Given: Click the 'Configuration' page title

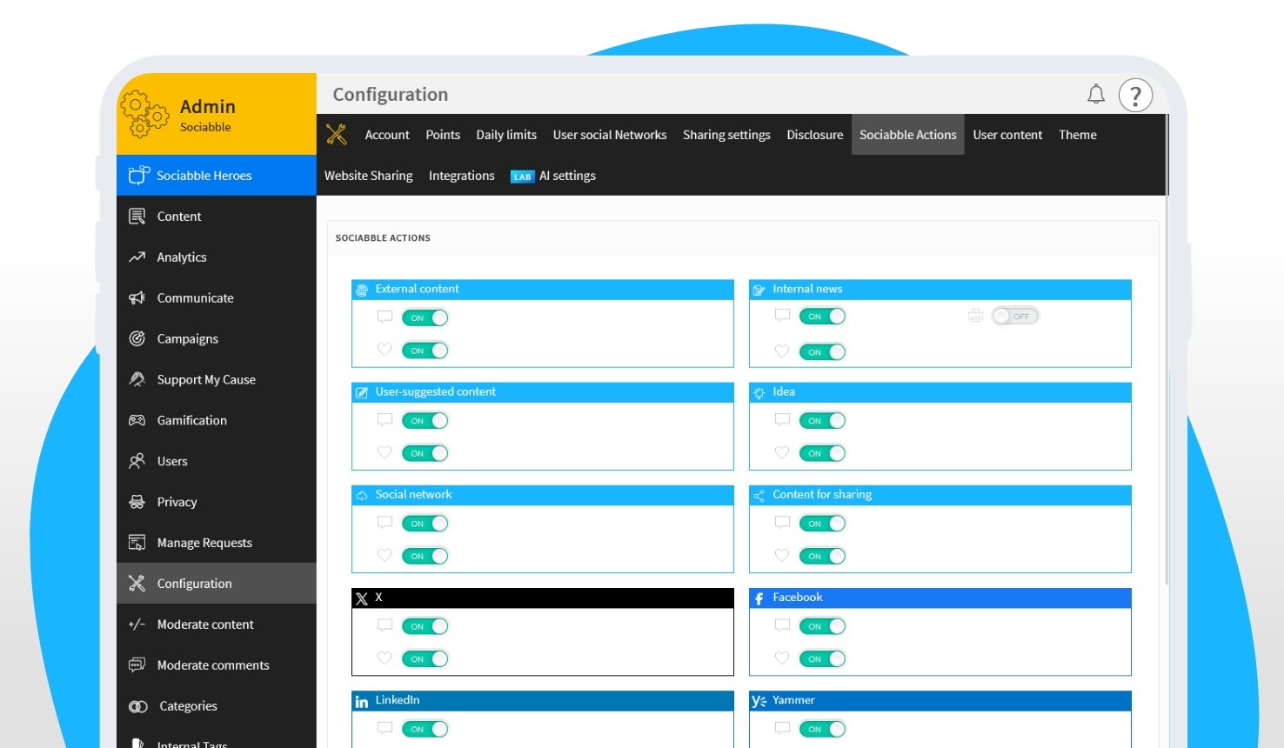Looking at the screenshot, I should click(x=391, y=94).
